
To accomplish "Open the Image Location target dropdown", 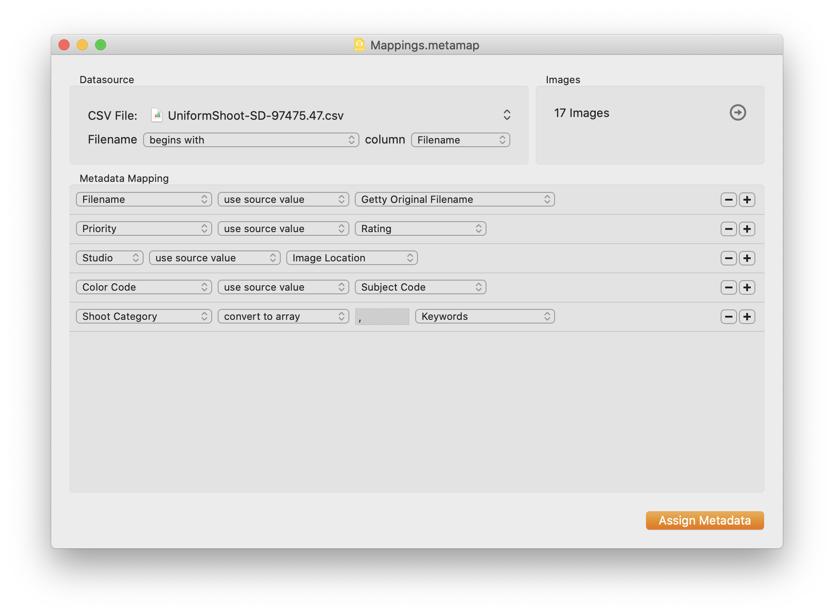I will coord(352,258).
